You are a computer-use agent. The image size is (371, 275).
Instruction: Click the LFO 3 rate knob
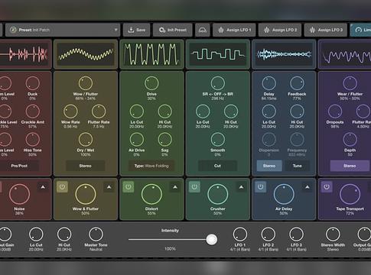coord(296,235)
